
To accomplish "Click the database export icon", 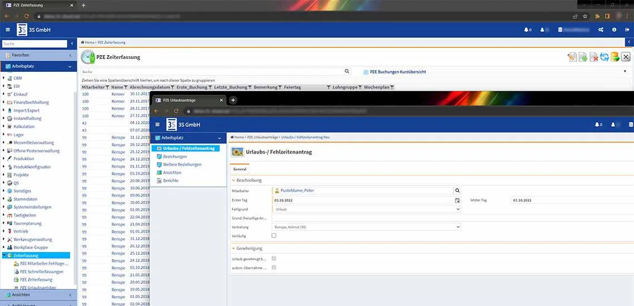I will pos(615,57).
